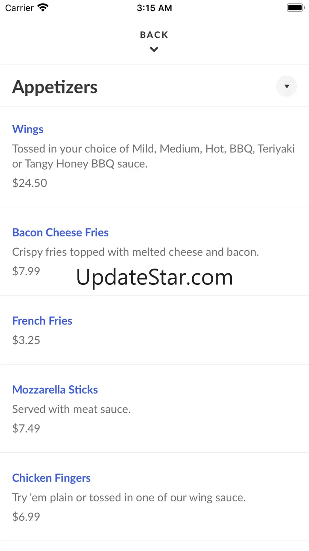Viewport: 309px width, 551px height.
Task: Tap the $7.99 price label
Action: (x=26, y=271)
